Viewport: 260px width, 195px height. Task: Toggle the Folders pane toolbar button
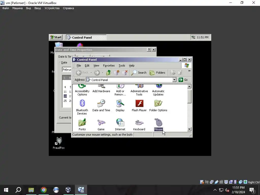[157, 73]
